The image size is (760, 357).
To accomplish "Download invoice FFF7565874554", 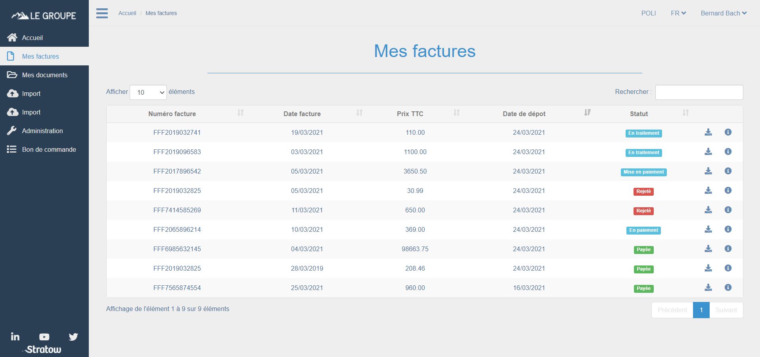I will click(708, 288).
